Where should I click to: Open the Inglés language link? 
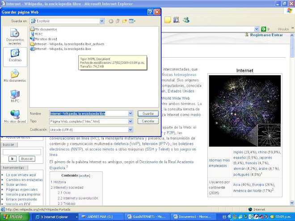pyautogui.click(x=238, y=152)
